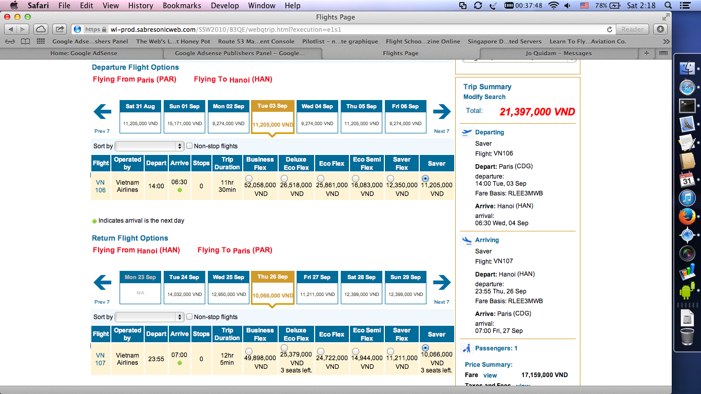Viewport: 701px width, 394px height.
Task: Switch to Home: Google AdSense tab
Action: 84,53
